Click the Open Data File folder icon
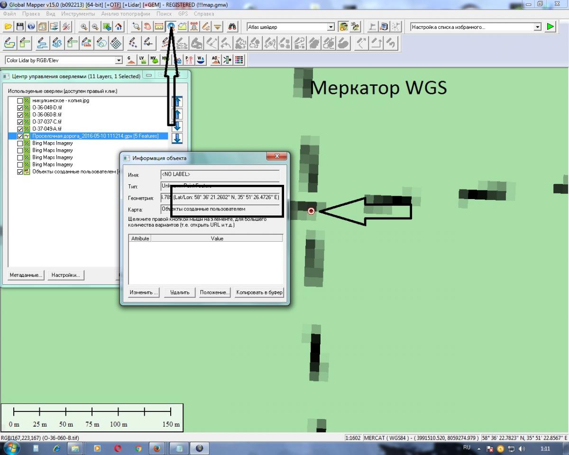 coord(8,27)
